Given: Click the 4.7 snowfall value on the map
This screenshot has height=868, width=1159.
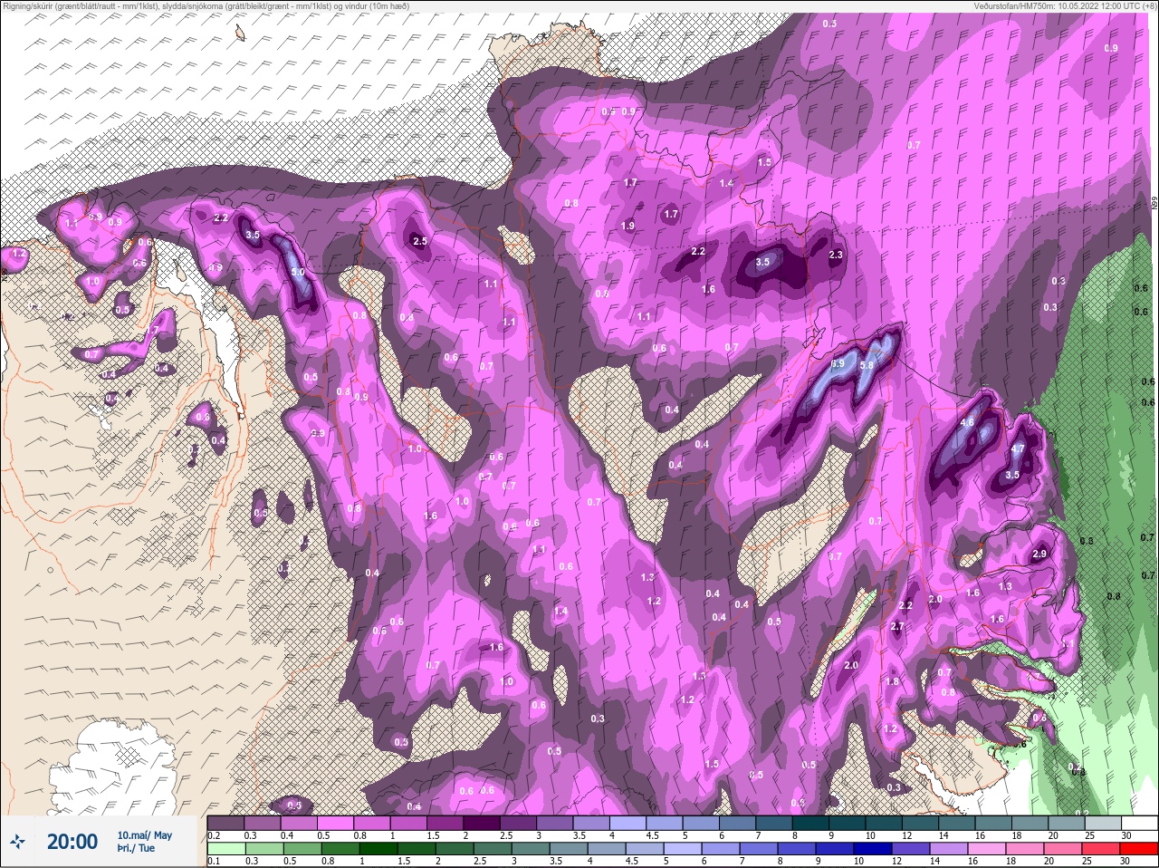Looking at the screenshot, I should pos(1018,448).
